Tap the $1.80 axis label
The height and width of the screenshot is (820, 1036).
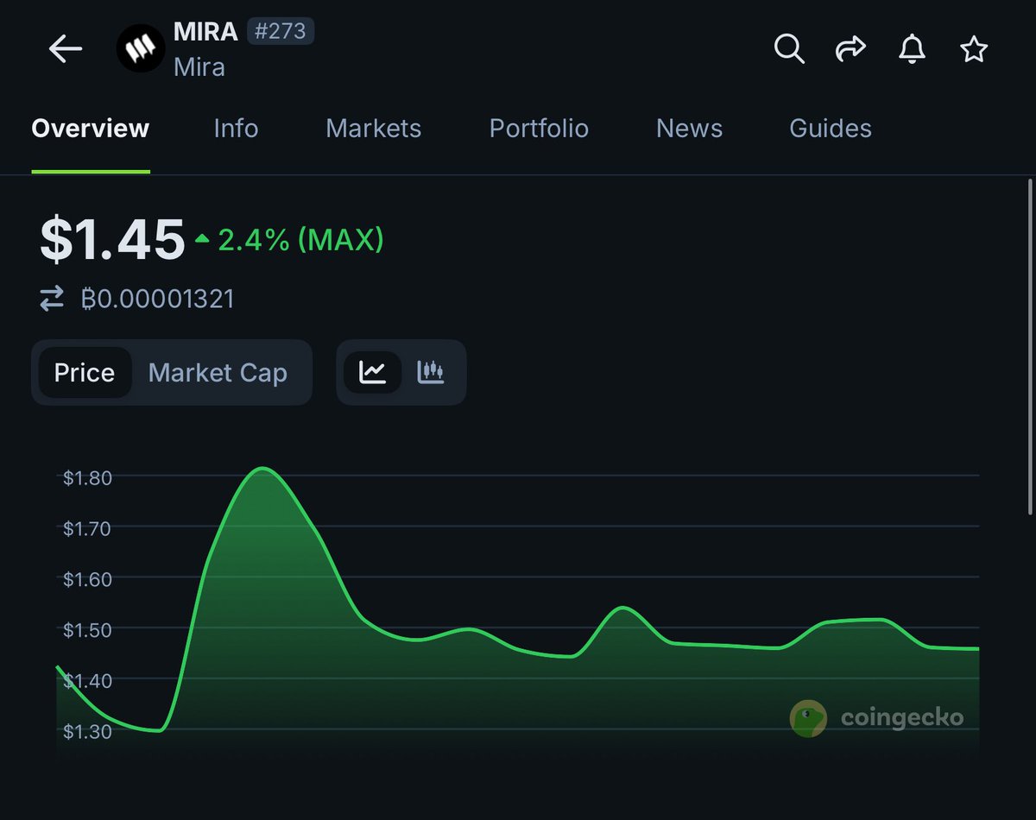87,477
